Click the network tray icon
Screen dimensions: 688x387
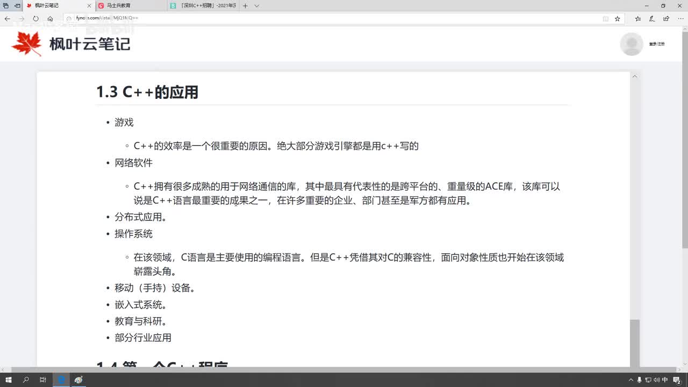point(648,379)
